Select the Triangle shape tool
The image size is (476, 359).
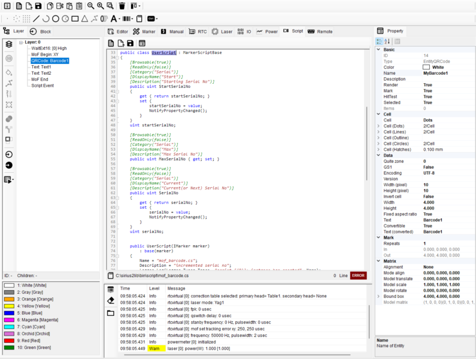[x=84, y=19]
